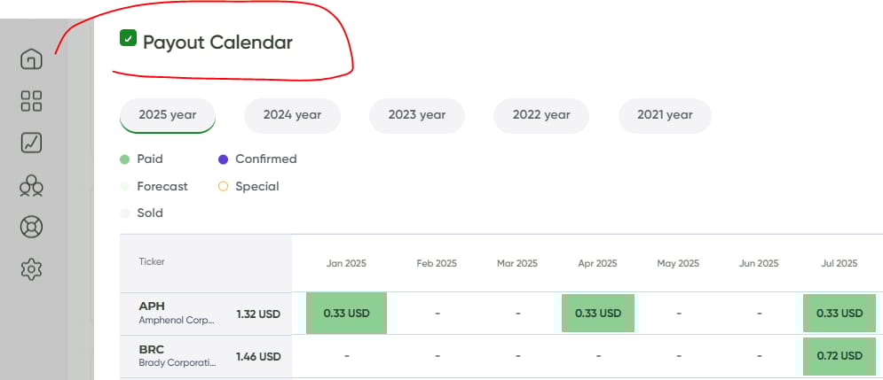The image size is (883, 380).
Task: Open the dashboard grid icon
Action: pos(31,101)
